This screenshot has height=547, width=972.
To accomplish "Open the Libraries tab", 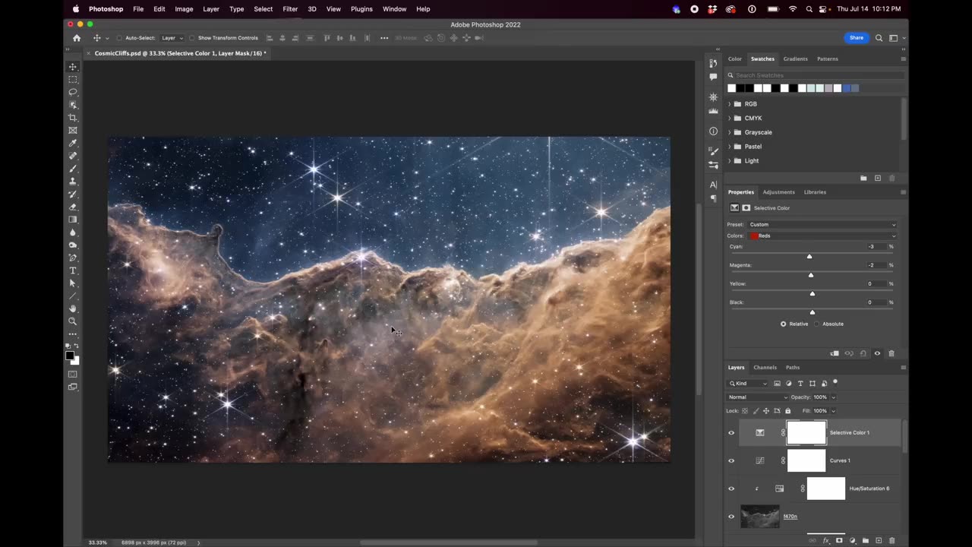I will coord(815,192).
